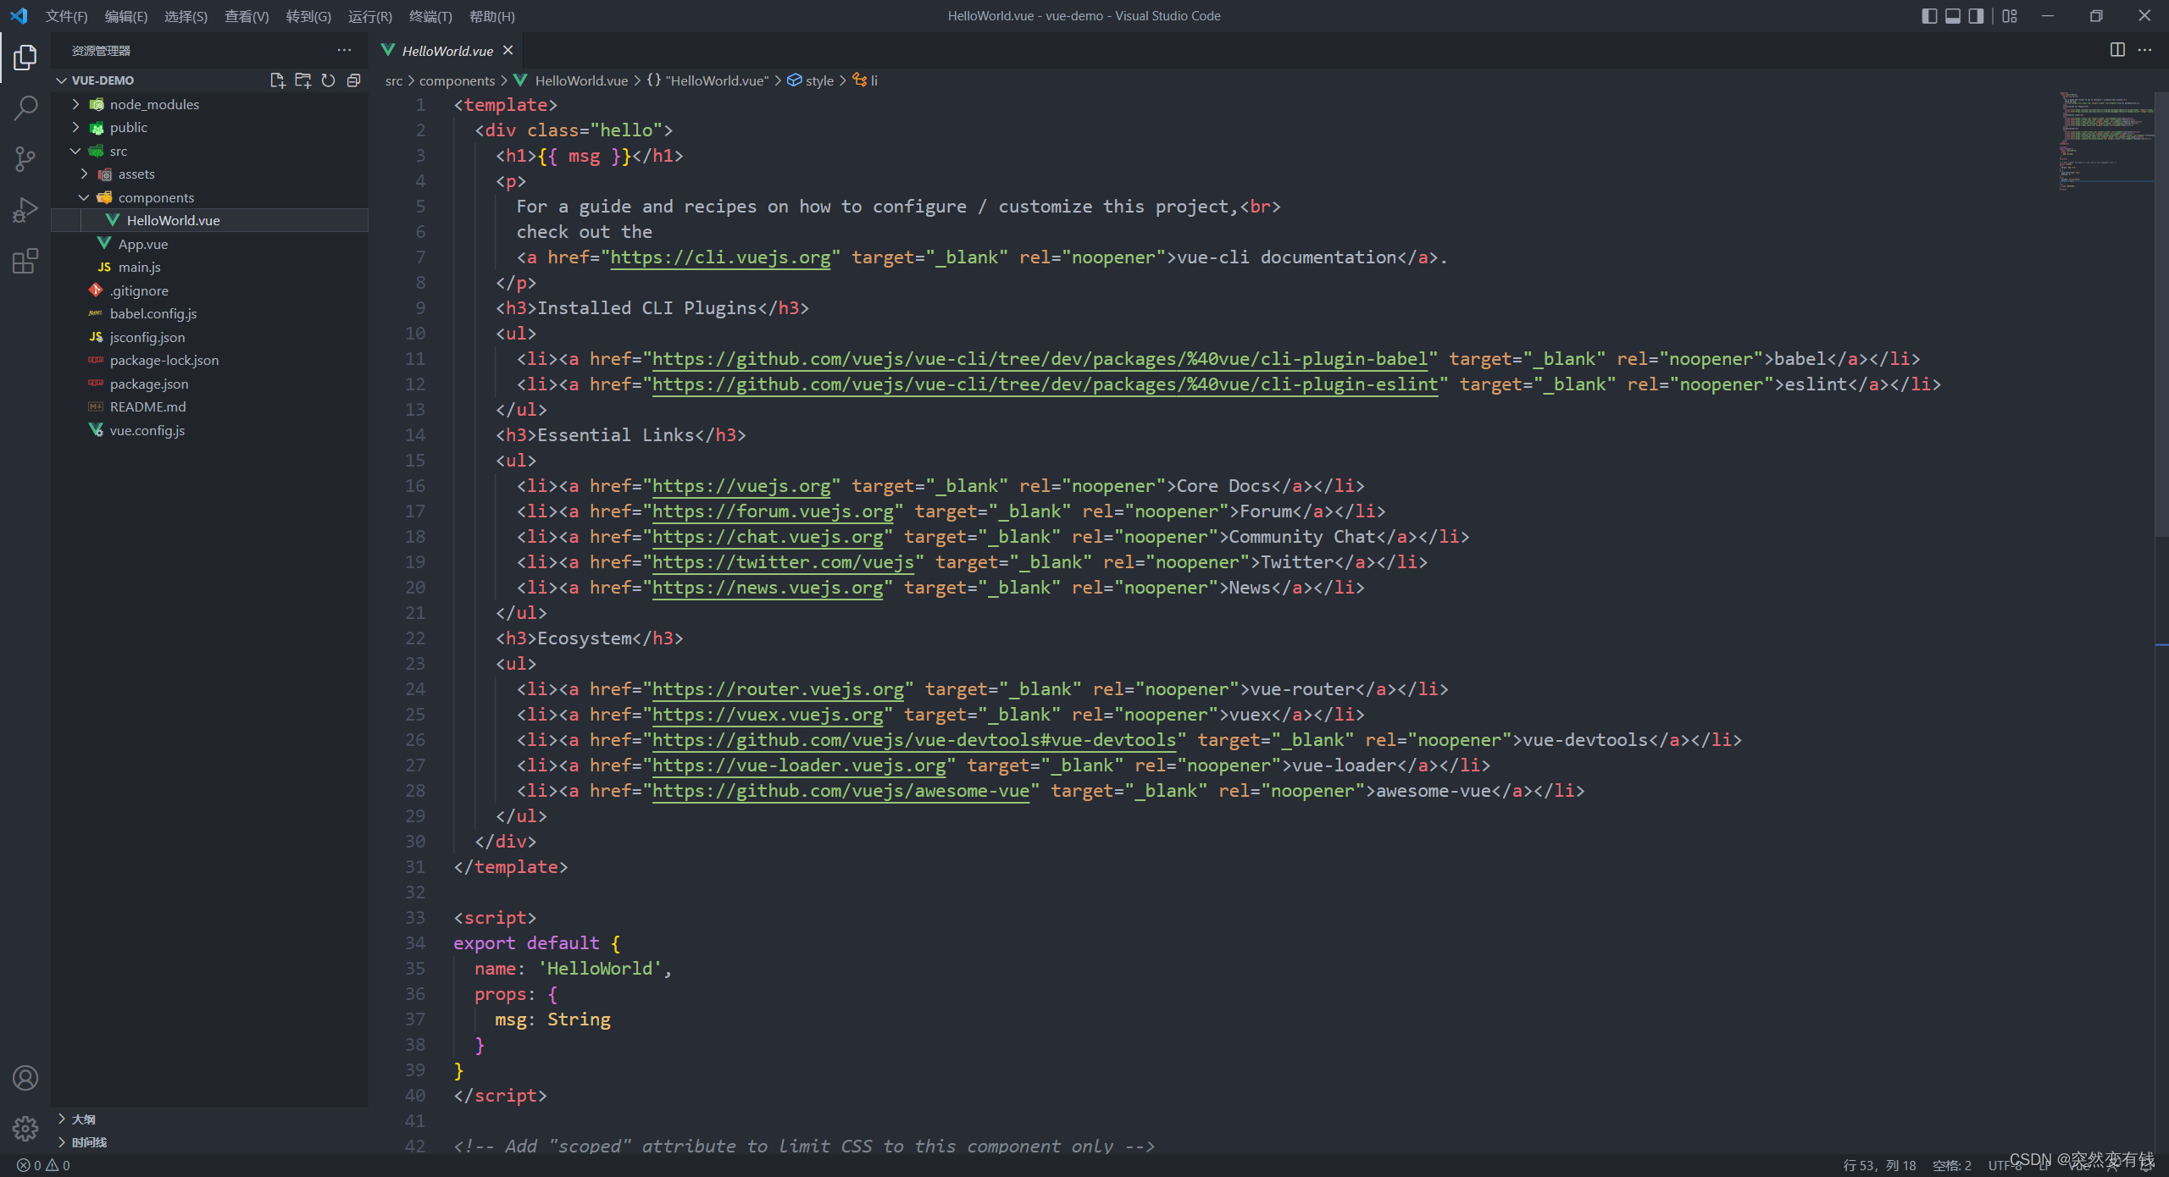
Task: Click the components breadcrumb segment
Action: 457,80
